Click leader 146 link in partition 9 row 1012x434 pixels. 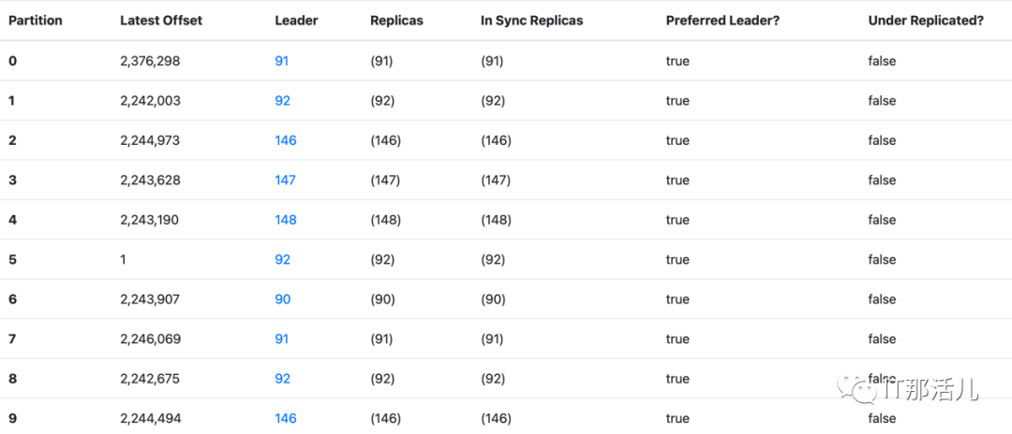(286, 418)
